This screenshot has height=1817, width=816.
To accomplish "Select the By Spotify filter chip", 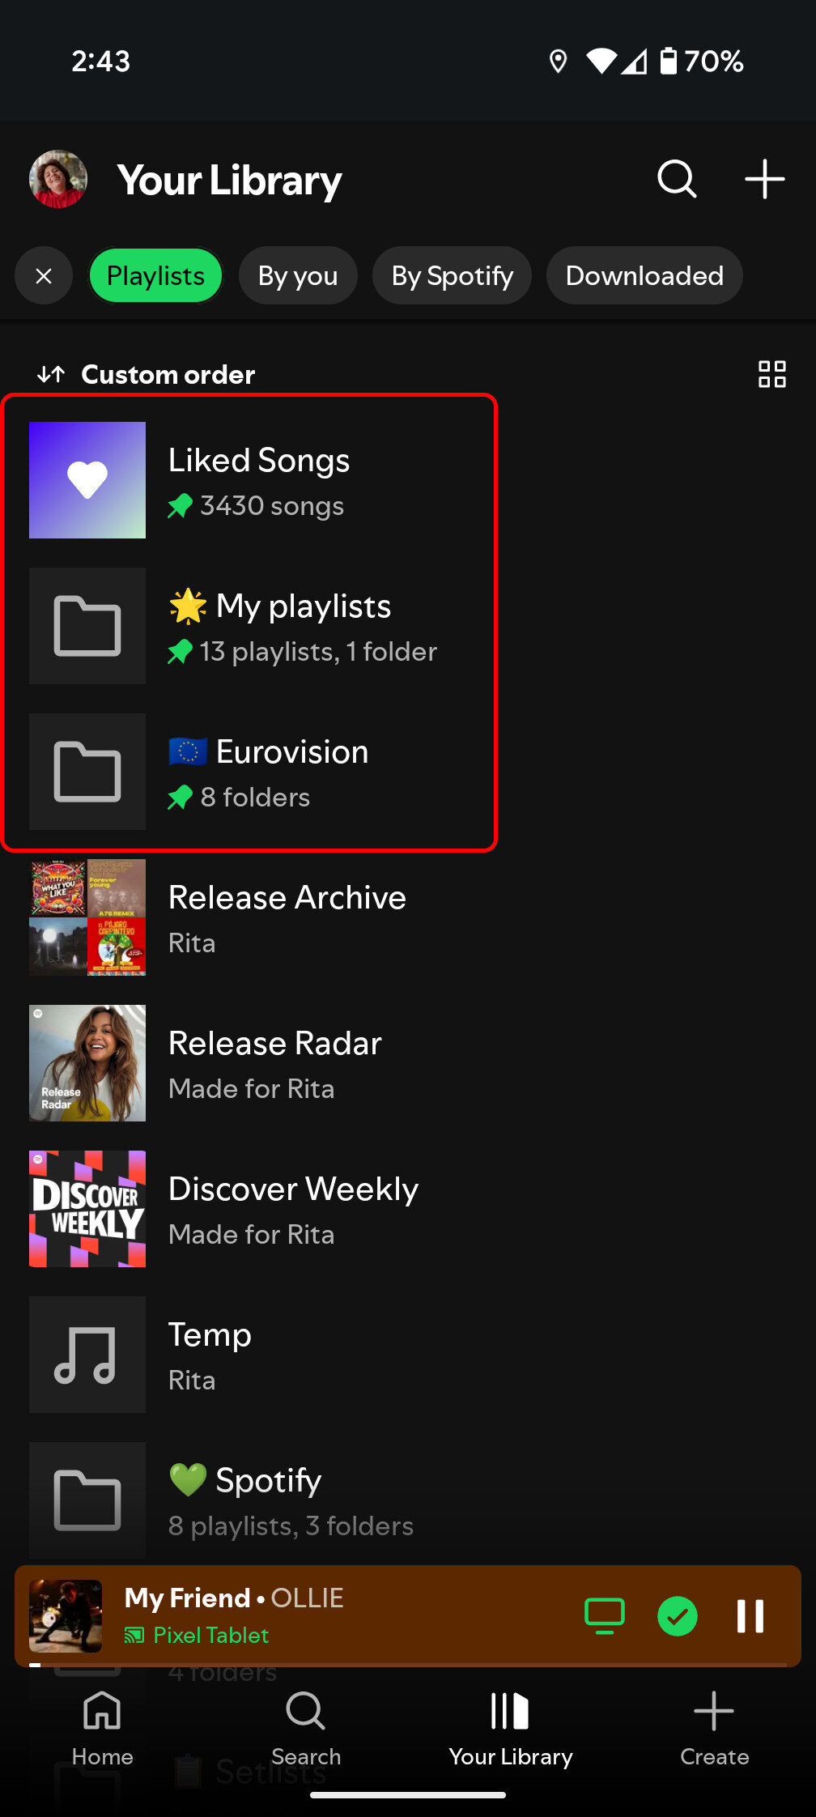I will (452, 276).
